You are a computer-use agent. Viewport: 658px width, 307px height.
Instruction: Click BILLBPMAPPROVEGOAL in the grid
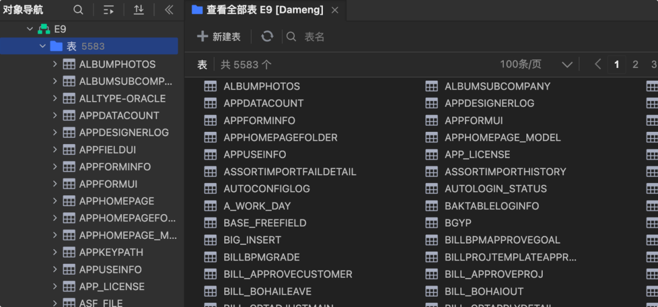point(503,240)
